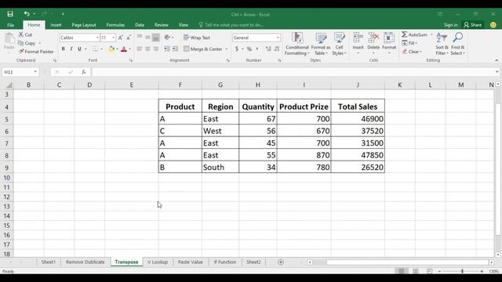Toggle Align Right

pos(155,49)
